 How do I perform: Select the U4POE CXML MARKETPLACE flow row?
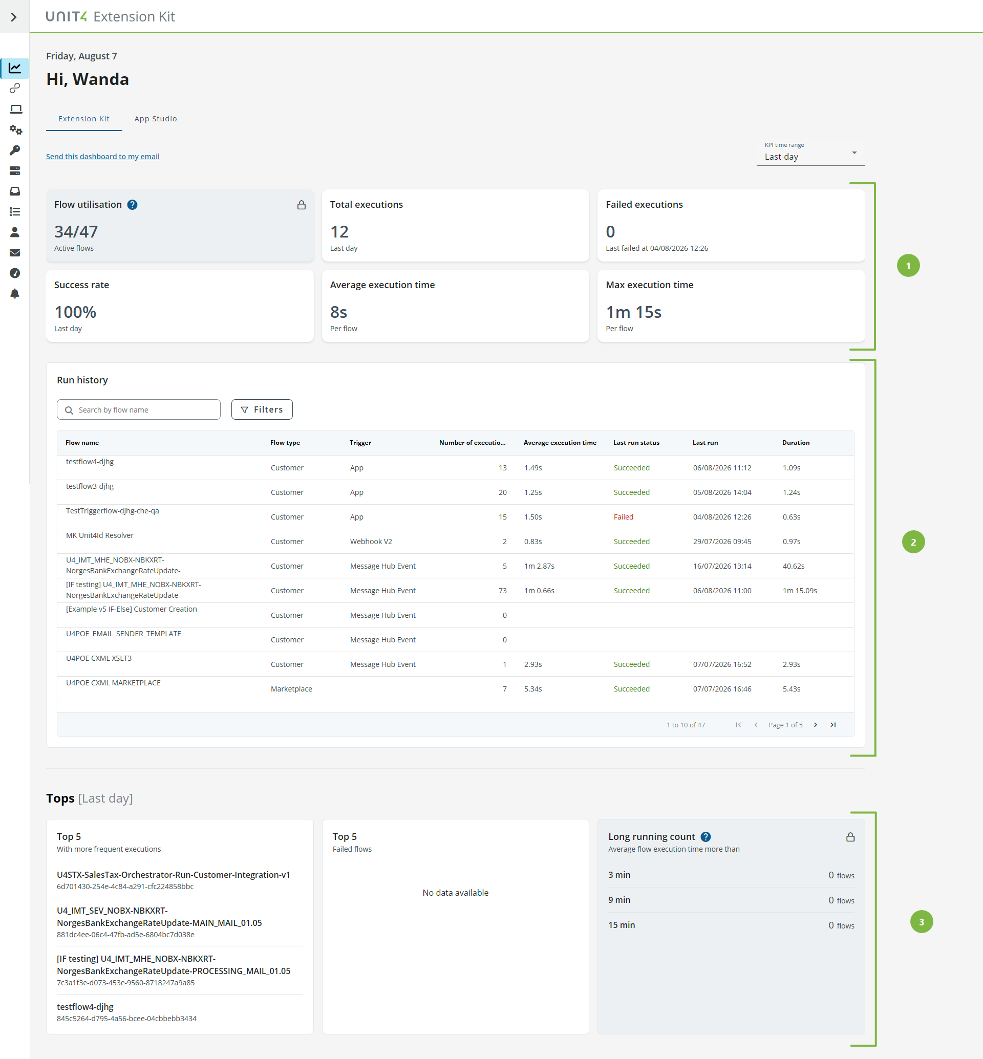click(x=455, y=688)
